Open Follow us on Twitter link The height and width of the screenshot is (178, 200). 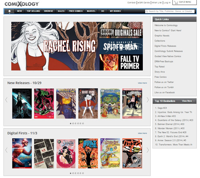point(164,82)
